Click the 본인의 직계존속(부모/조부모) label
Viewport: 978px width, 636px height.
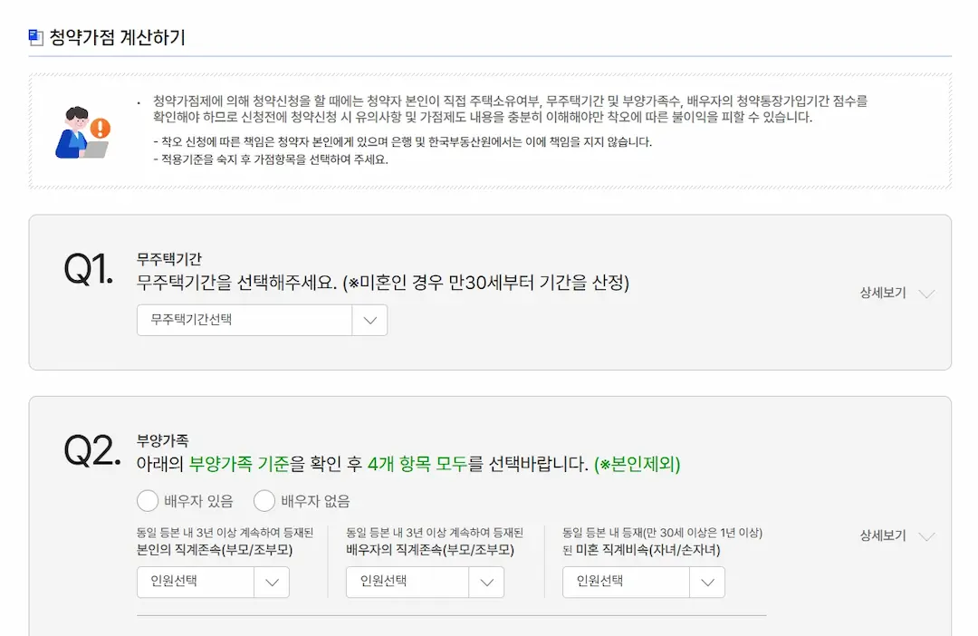[x=215, y=550]
